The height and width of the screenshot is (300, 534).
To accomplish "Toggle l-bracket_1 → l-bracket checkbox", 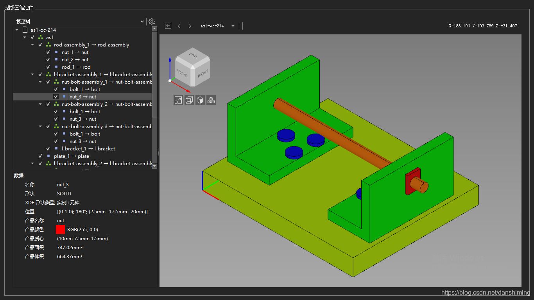I will pos(48,148).
